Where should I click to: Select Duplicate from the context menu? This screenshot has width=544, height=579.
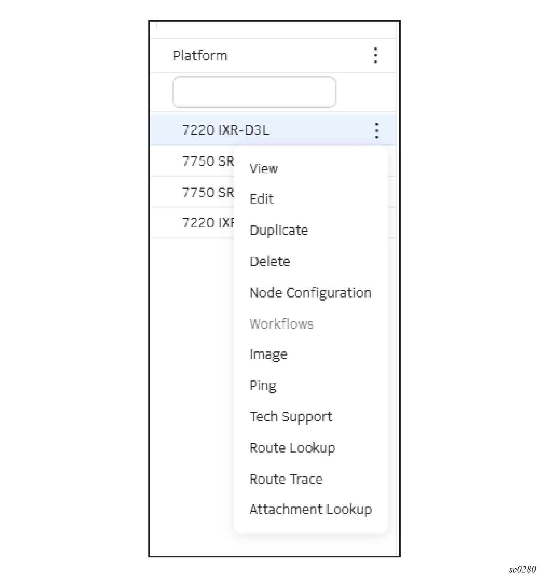278,230
